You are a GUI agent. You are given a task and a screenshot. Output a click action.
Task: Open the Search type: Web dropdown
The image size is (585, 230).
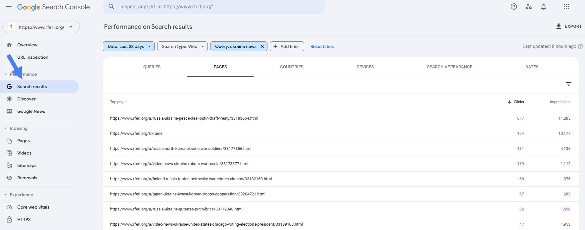click(182, 46)
